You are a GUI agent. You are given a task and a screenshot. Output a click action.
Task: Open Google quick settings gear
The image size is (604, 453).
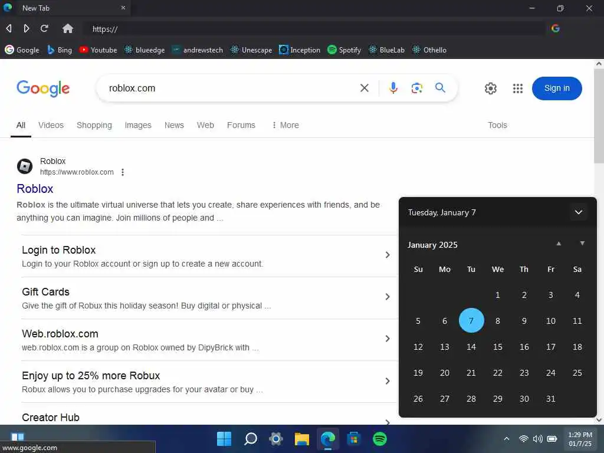(490, 88)
